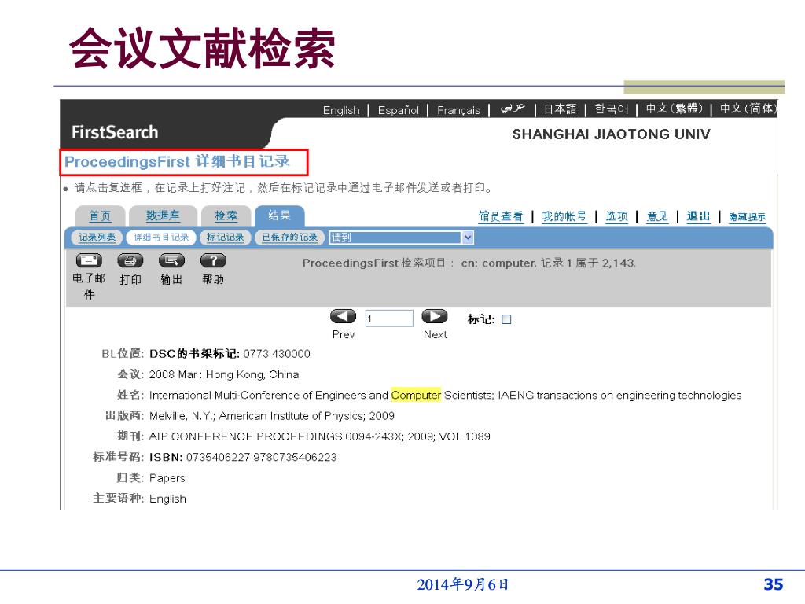
Task: Click the print (打印) icon
Action: point(130,260)
